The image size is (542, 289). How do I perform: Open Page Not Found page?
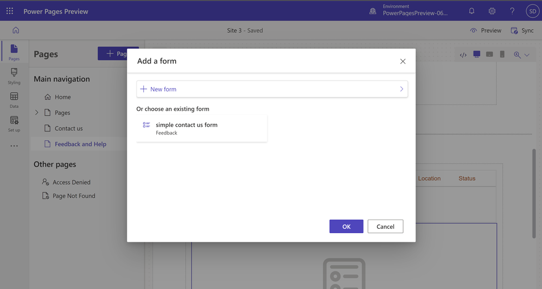(74, 196)
